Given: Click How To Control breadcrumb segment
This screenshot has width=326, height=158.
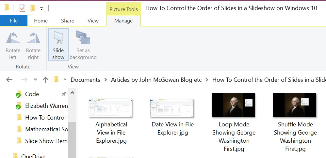Looking at the screenshot, I should tap(269, 80).
